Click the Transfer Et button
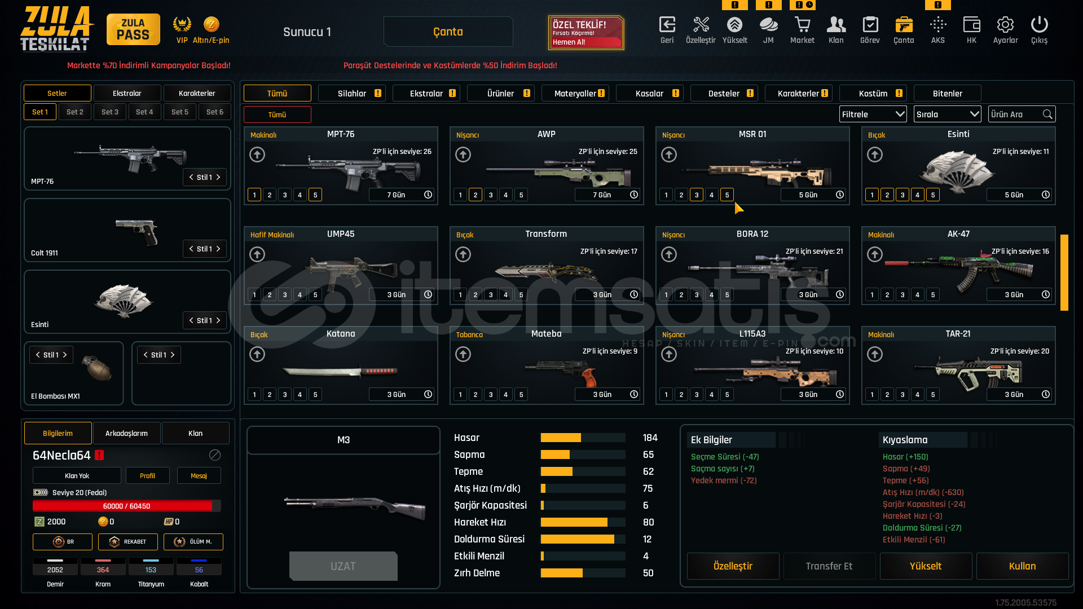 point(829,566)
